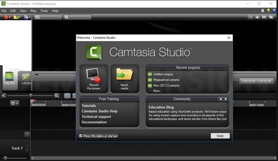Open recent project Megaupload.camproj
The width and height of the screenshot is (278, 161).
pyautogui.click(x=166, y=80)
